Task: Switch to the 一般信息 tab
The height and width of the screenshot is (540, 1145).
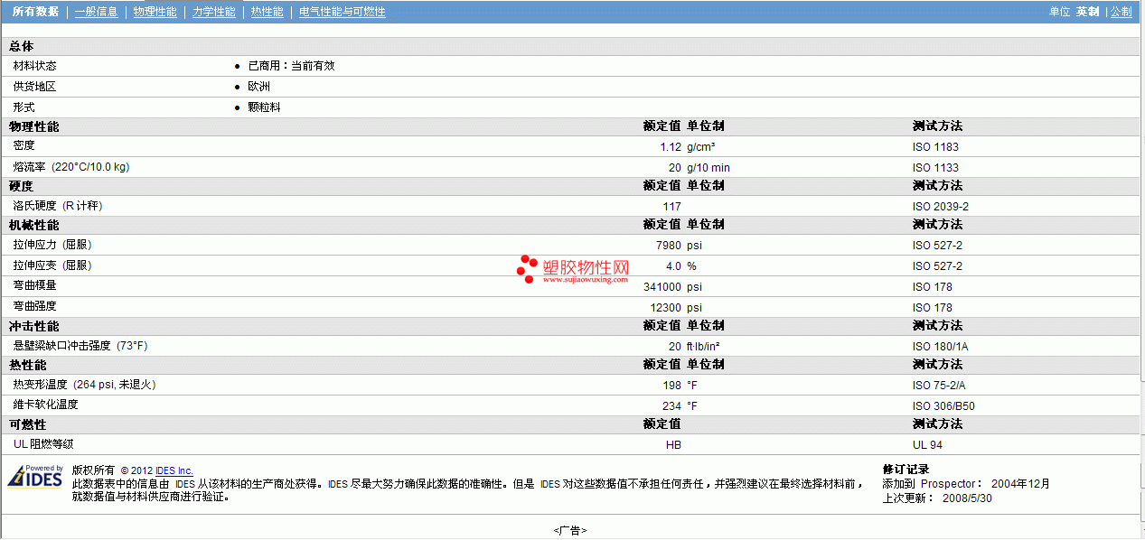Action: point(96,12)
